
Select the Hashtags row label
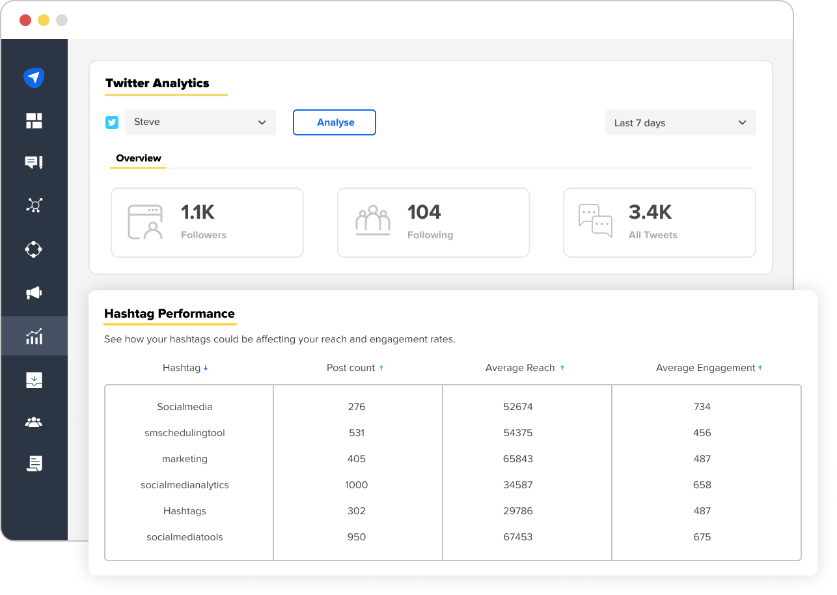point(185,511)
